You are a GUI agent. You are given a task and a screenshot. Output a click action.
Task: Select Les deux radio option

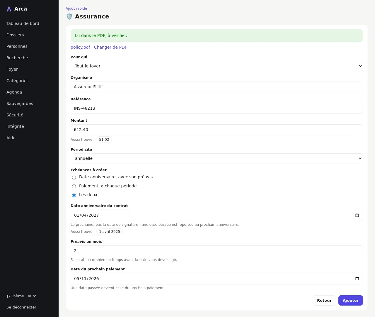(74, 195)
